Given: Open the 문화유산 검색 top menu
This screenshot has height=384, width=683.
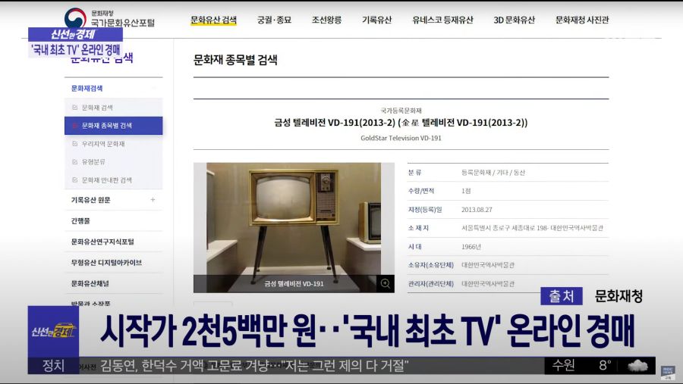Looking at the screenshot, I should click(213, 20).
